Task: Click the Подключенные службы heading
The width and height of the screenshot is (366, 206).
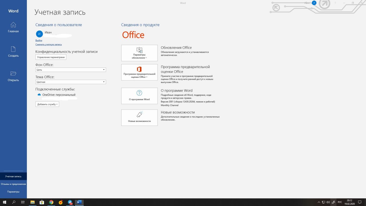Action: pos(55,89)
